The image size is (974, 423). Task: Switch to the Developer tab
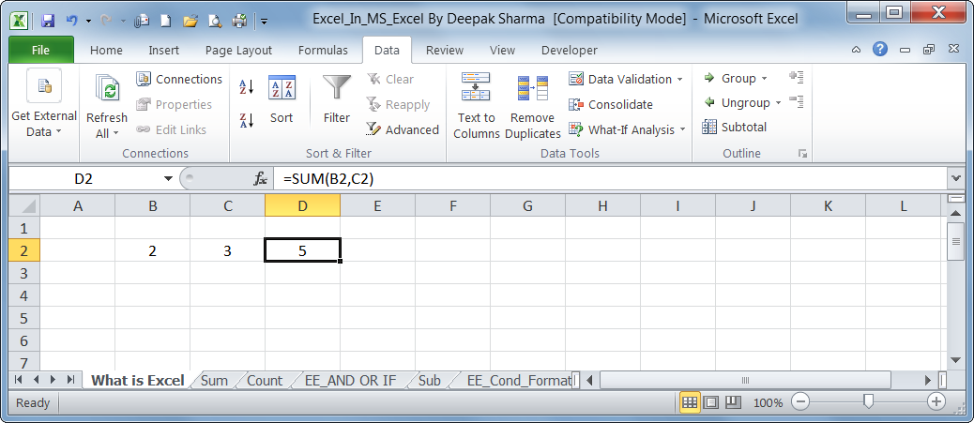click(x=569, y=51)
